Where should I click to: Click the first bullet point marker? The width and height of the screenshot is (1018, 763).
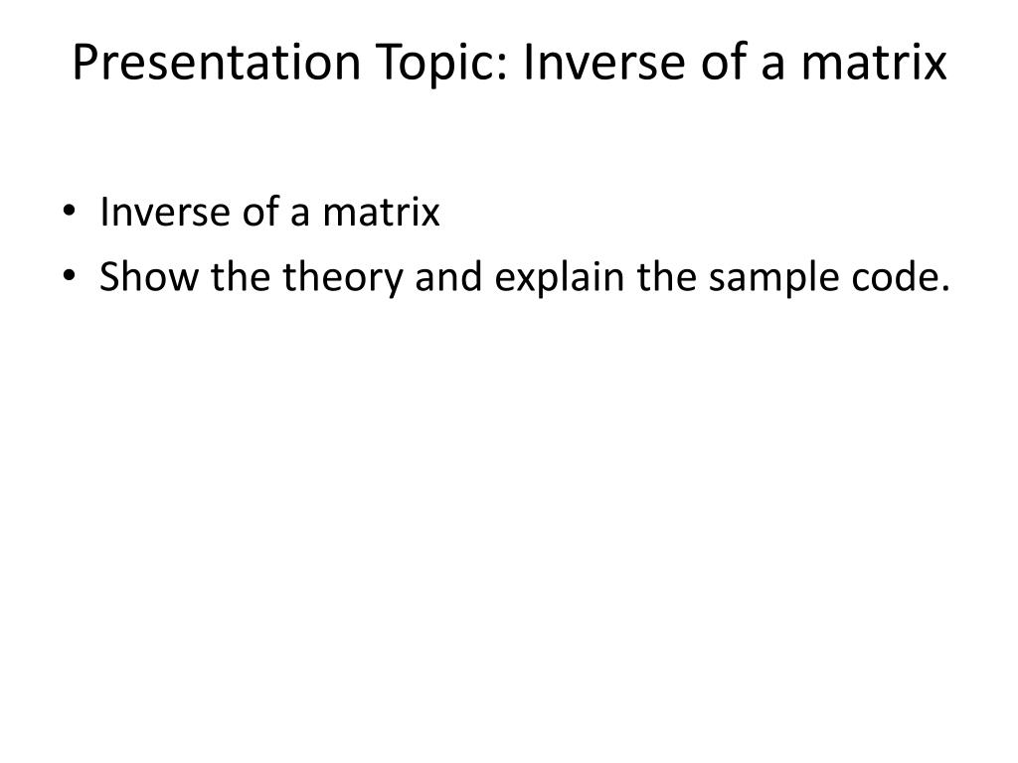click(69, 211)
